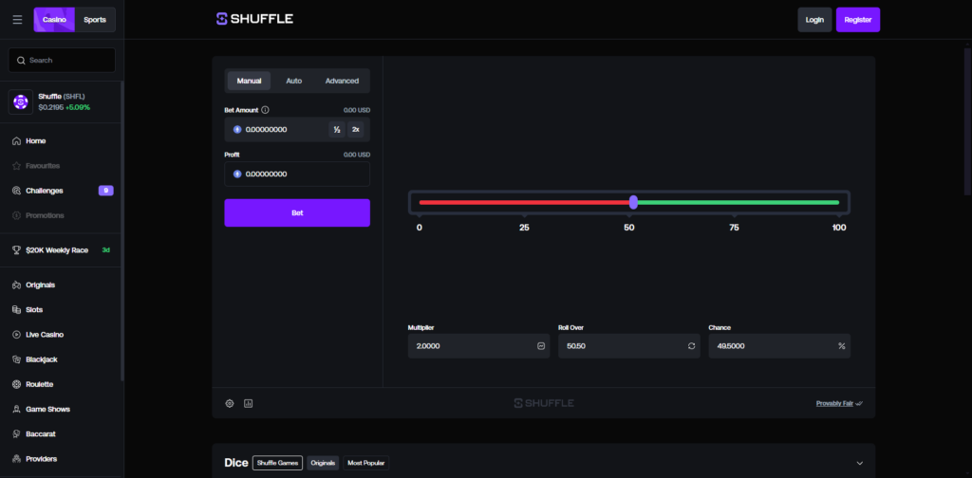Select the Manual betting tab

click(250, 82)
